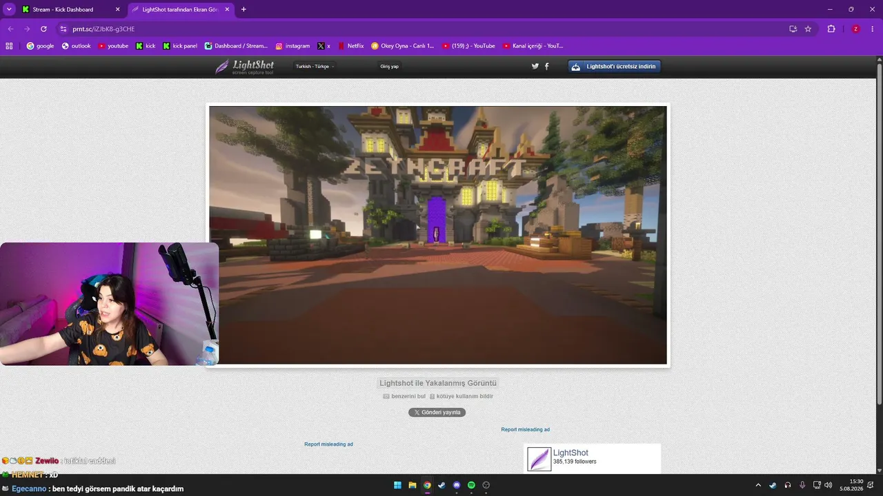
Task: Open Spotify from the taskbar
Action: click(x=471, y=485)
